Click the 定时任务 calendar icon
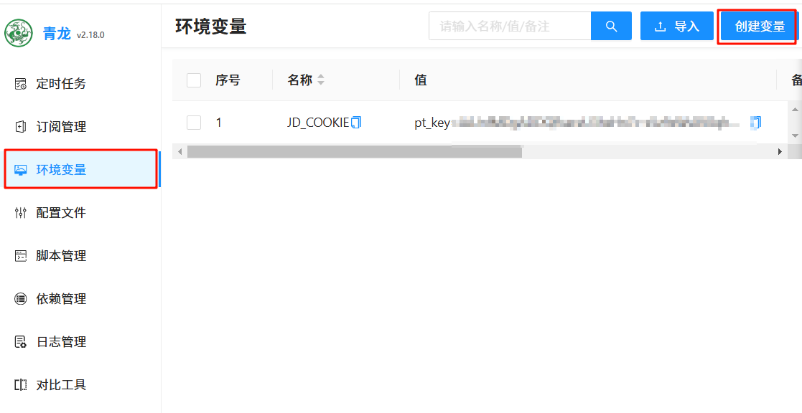802x413 pixels. pyautogui.click(x=20, y=84)
